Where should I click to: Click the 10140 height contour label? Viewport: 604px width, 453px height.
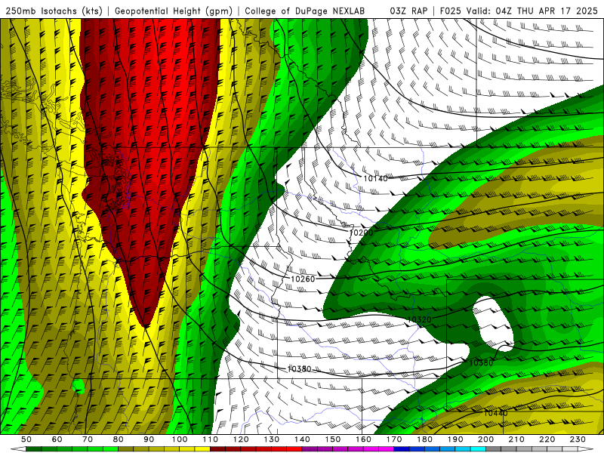point(375,178)
